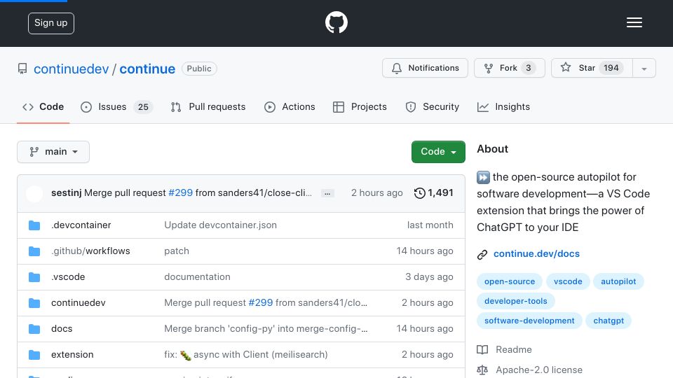Open the continuedev owner link
This screenshot has width=673, height=378.
[x=72, y=69]
